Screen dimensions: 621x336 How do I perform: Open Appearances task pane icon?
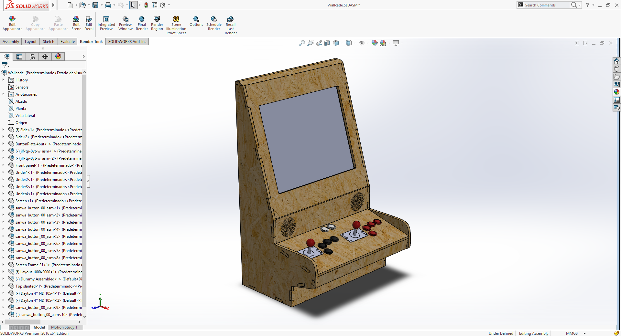tap(617, 92)
